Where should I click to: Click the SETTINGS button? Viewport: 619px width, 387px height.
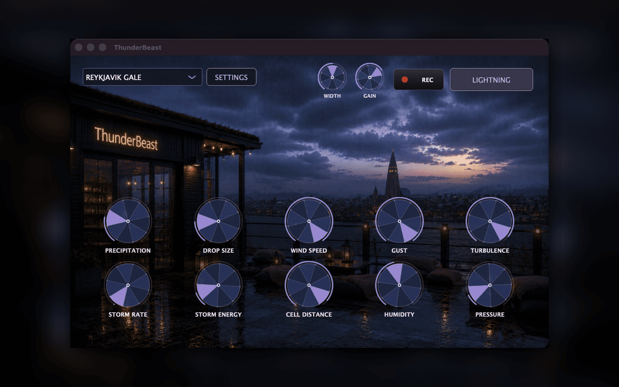point(231,77)
